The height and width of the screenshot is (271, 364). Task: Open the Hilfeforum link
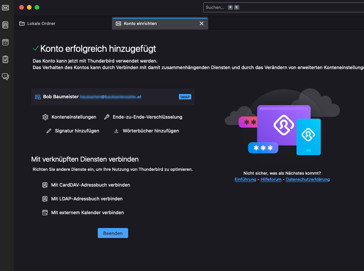click(x=271, y=179)
